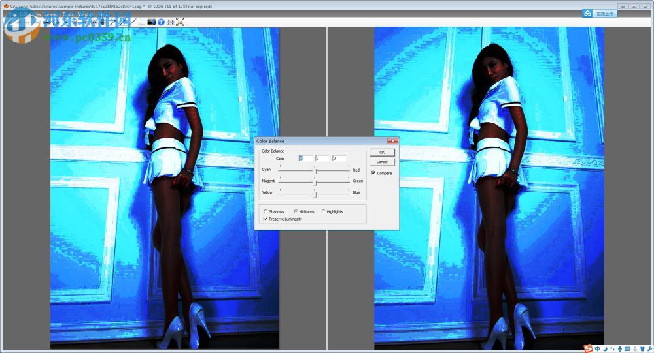The image size is (654, 353).
Task: Focus the second Color value field
Action: click(x=322, y=158)
